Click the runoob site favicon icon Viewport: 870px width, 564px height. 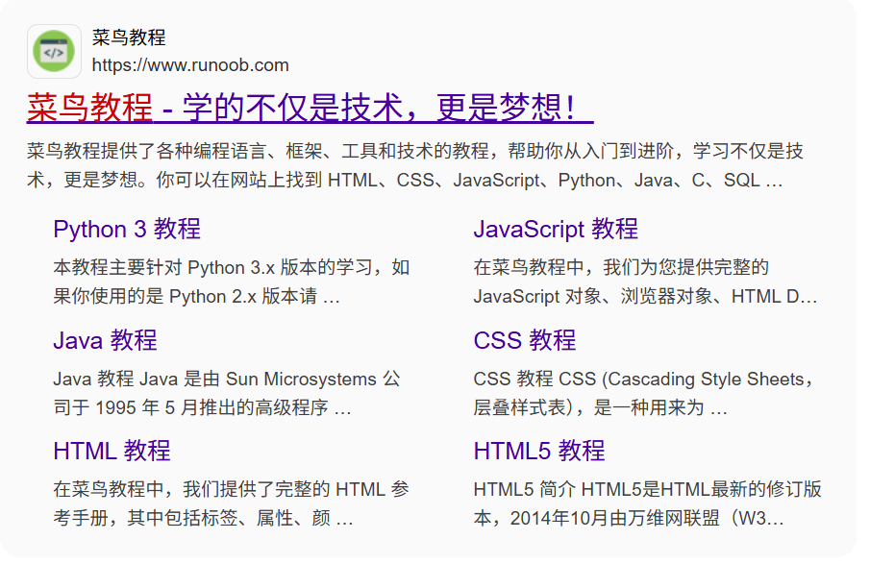(54, 52)
